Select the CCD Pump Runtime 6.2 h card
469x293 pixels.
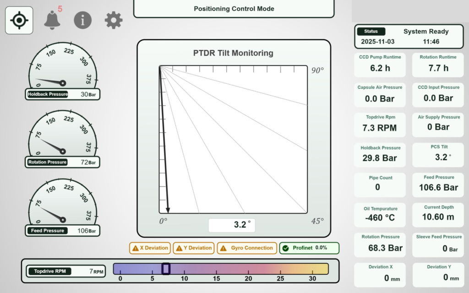tap(380, 65)
